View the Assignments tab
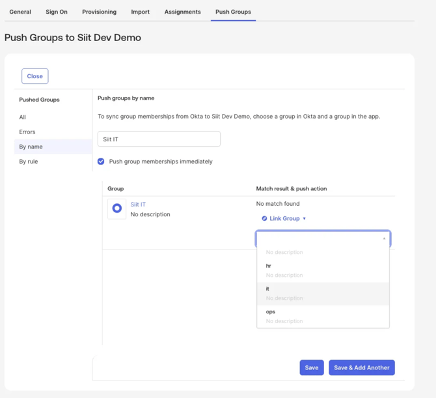Viewport: 436px width, 398px height. click(x=182, y=12)
